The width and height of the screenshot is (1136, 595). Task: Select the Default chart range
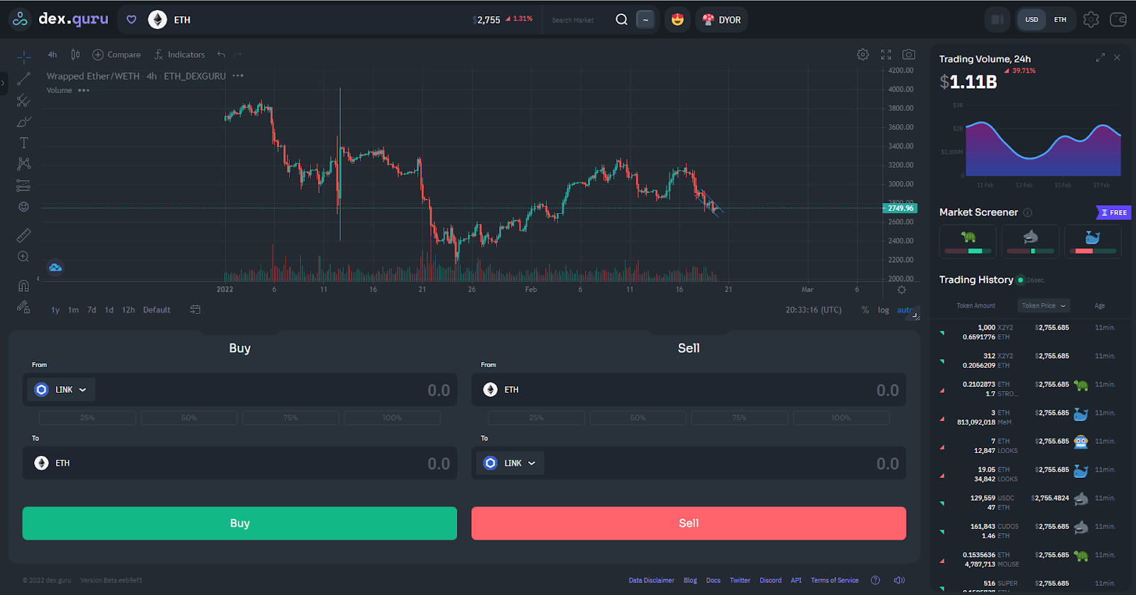pyautogui.click(x=157, y=310)
